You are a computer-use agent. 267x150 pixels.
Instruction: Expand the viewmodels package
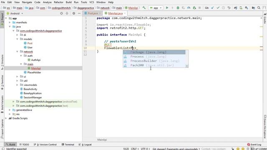17,85
